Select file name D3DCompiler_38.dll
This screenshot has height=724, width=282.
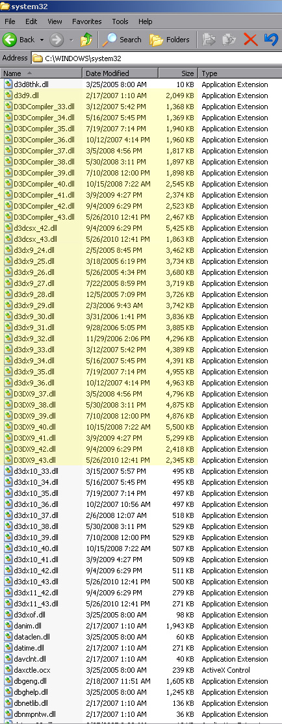click(44, 162)
